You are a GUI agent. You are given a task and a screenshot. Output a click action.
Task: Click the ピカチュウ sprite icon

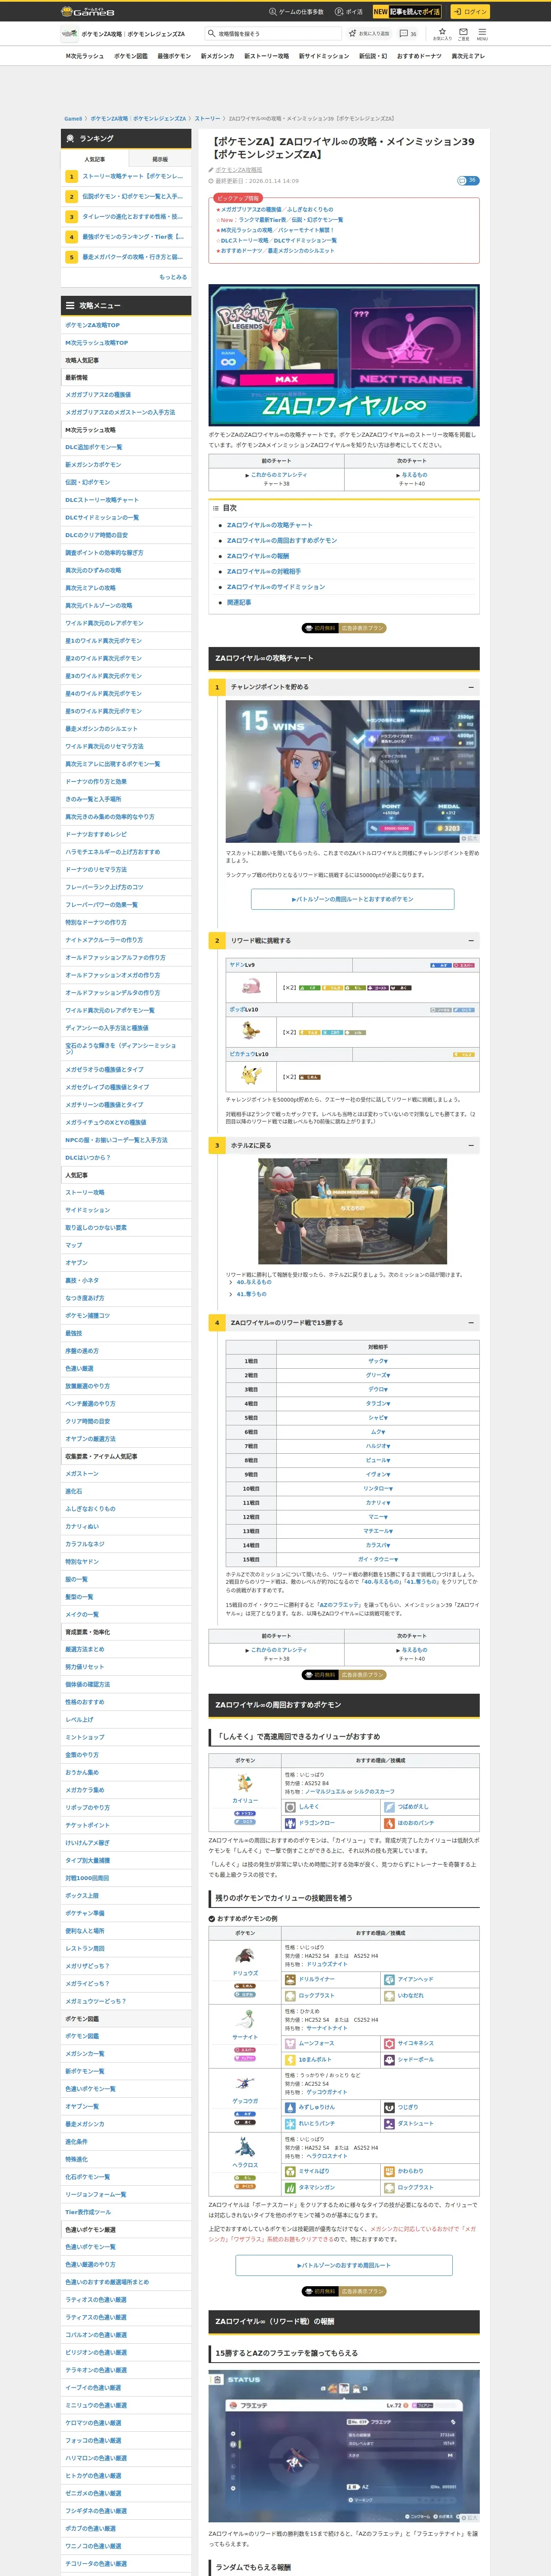pos(250,1076)
